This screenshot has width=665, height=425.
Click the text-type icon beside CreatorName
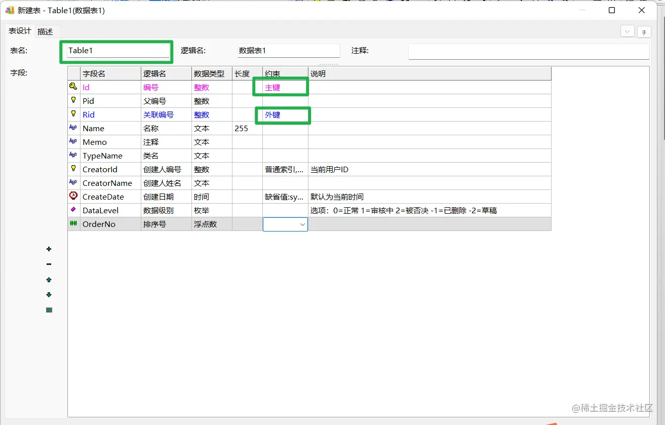73,183
